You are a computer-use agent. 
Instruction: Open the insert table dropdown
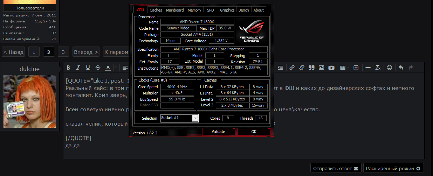click(344, 68)
